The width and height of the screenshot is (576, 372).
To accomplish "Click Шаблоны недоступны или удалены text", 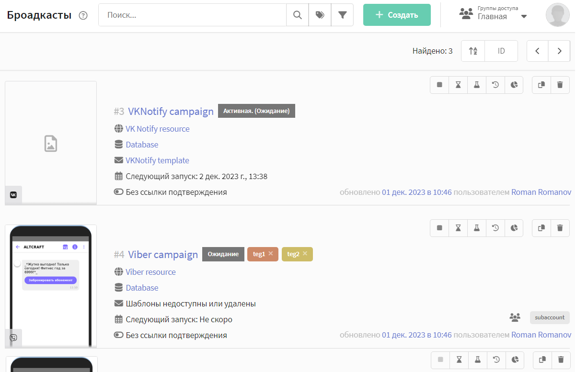I will click(191, 304).
